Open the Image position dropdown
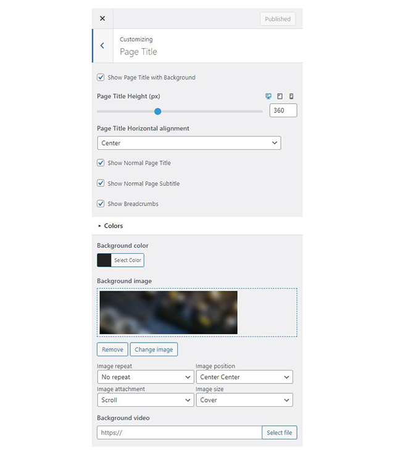395x455 pixels. click(x=244, y=377)
